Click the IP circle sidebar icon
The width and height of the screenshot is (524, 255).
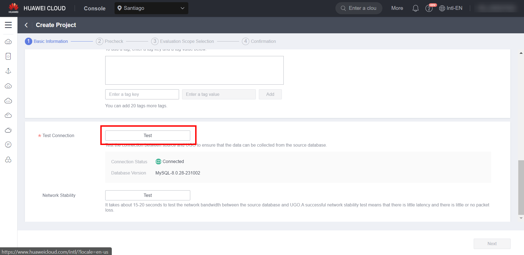click(8, 145)
